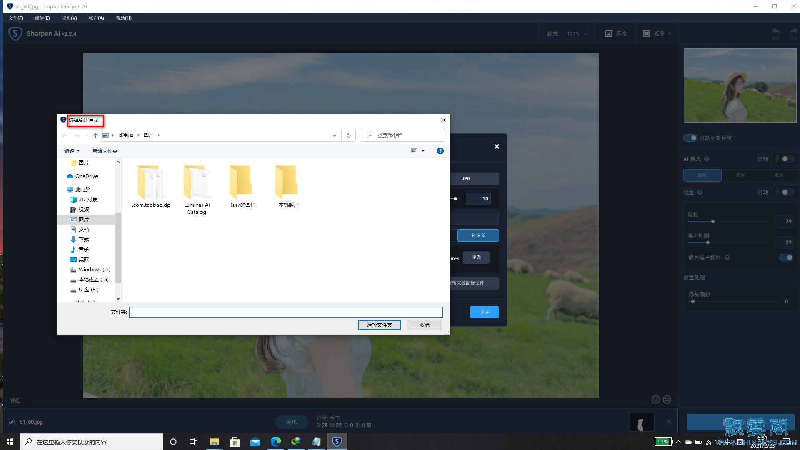Select the 保存的图片 folder
Screen dimensions: 800x450
242,186
